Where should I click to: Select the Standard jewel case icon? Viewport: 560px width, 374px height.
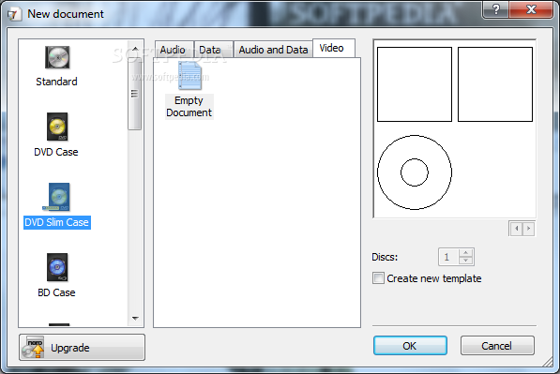(57, 57)
